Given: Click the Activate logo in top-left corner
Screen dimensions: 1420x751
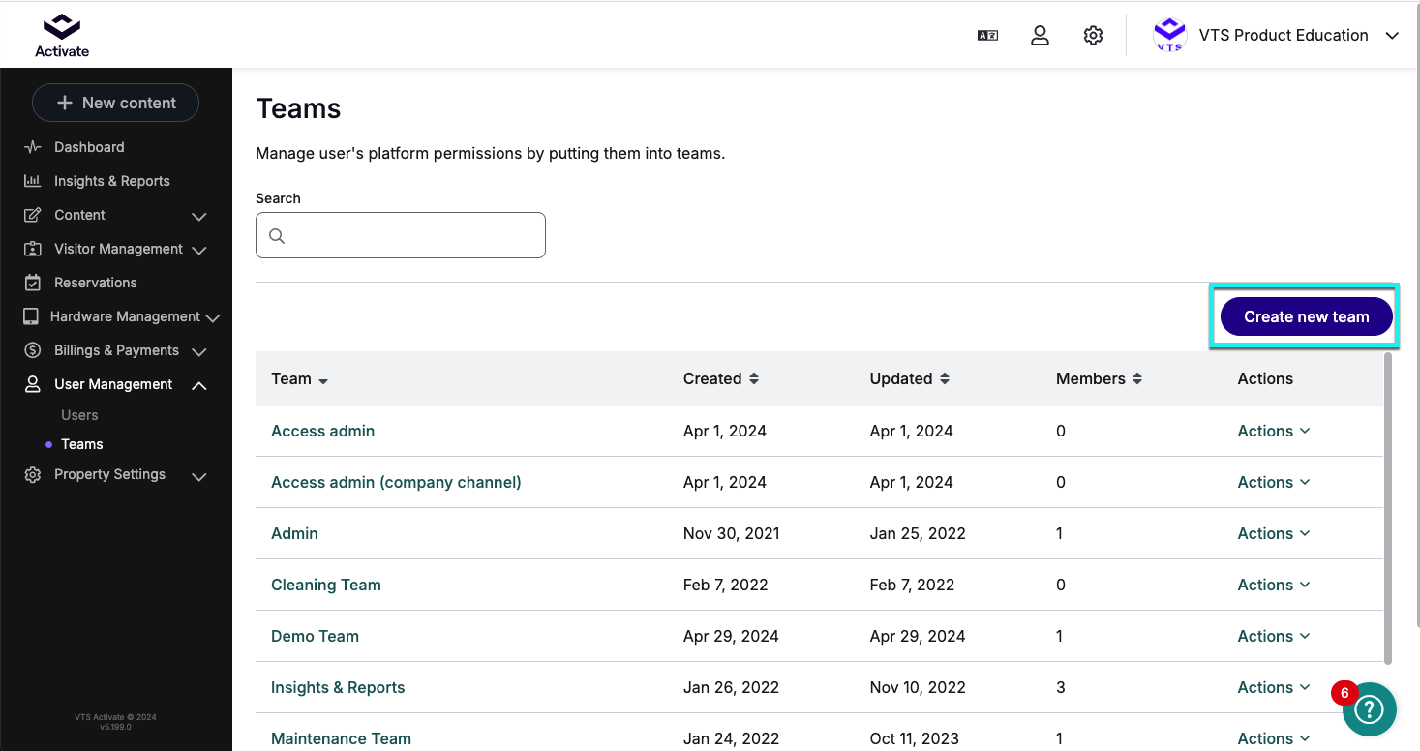Looking at the screenshot, I should (62, 36).
